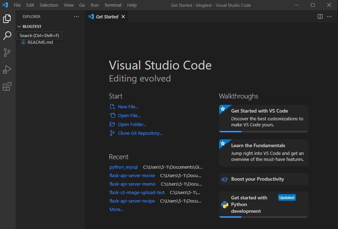
Task: Open the Help menu
Action: 132,5
